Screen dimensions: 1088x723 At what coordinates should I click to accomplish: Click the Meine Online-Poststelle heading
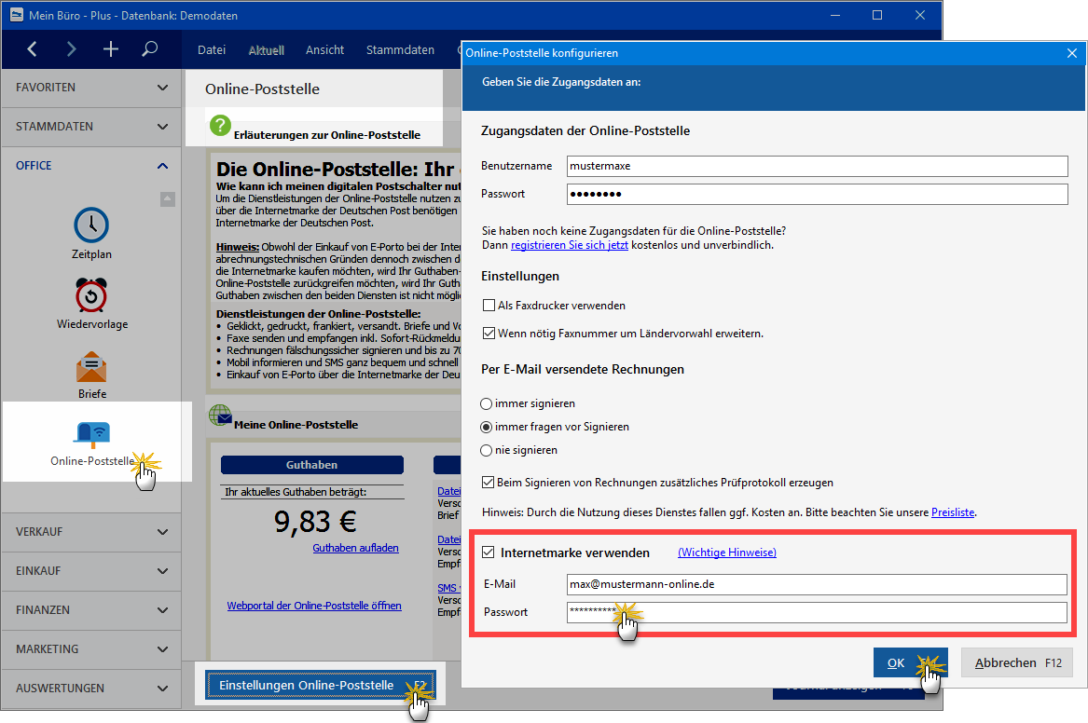click(296, 424)
